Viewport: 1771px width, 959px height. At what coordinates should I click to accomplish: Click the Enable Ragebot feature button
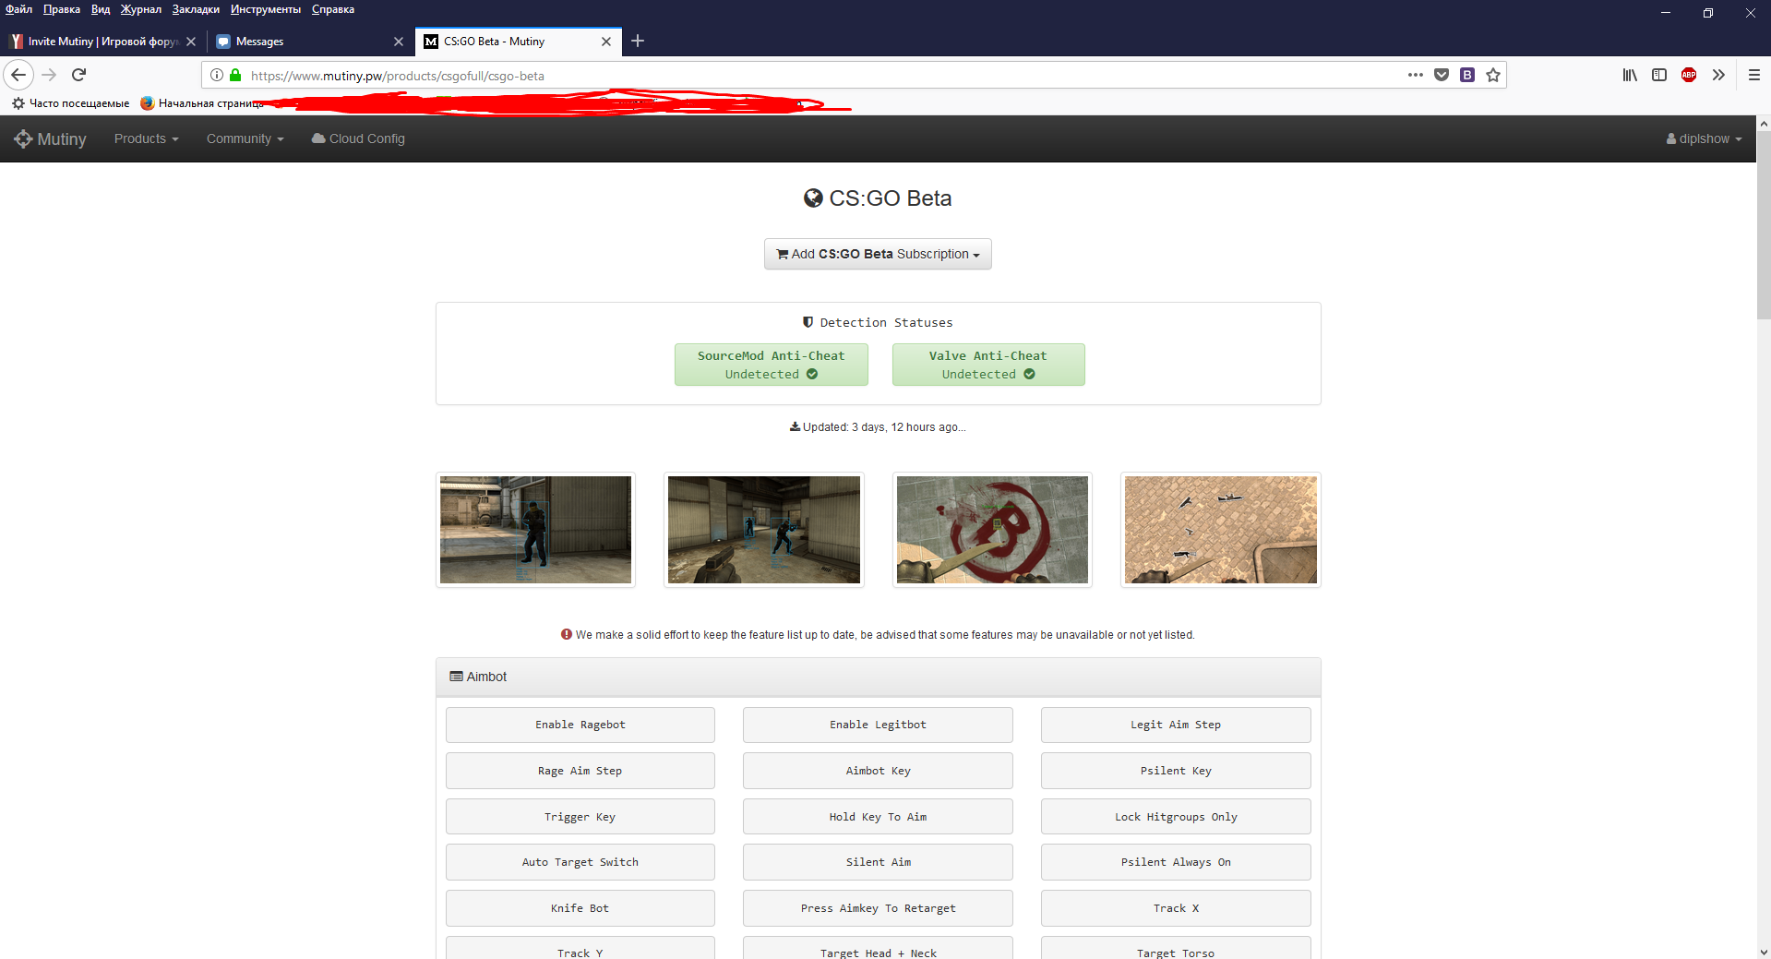(x=580, y=725)
